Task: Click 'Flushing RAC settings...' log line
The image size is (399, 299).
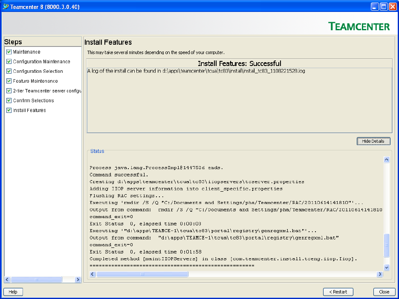Action: [127, 196]
